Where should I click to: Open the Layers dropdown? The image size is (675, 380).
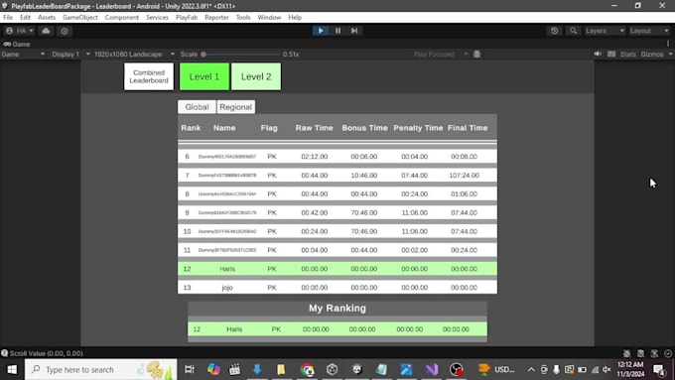(x=605, y=31)
